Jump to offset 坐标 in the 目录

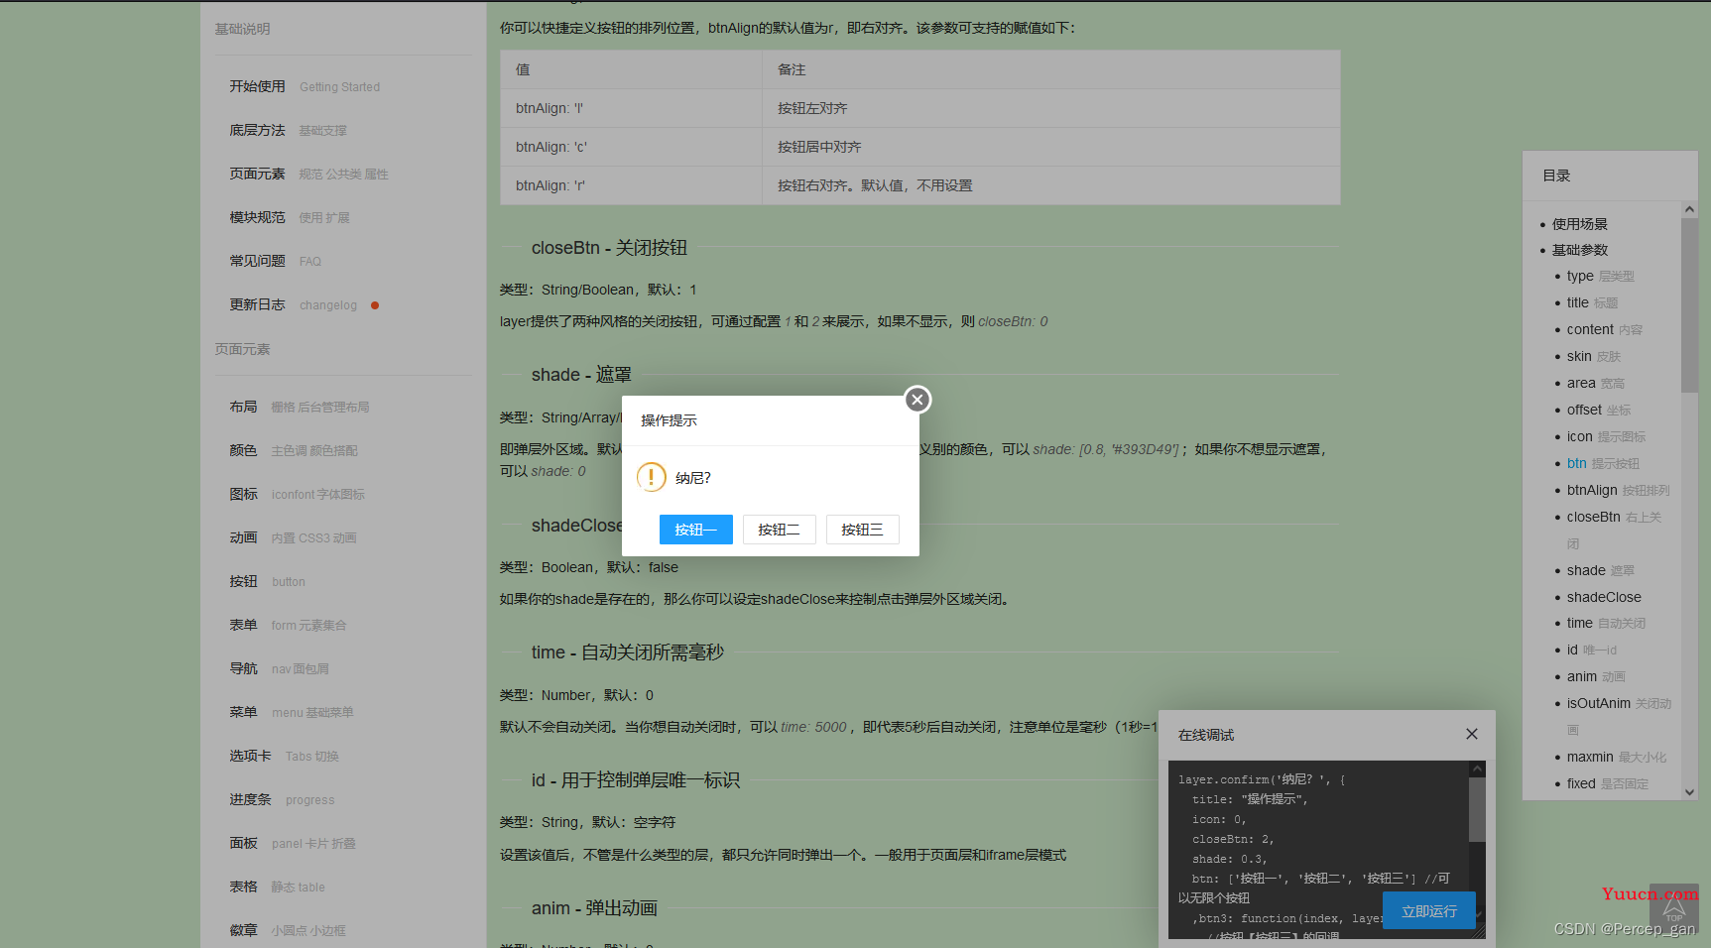point(1599,411)
